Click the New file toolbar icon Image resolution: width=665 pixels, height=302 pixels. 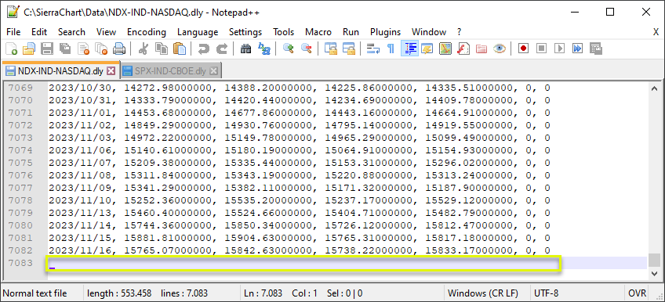(x=12, y=49)
